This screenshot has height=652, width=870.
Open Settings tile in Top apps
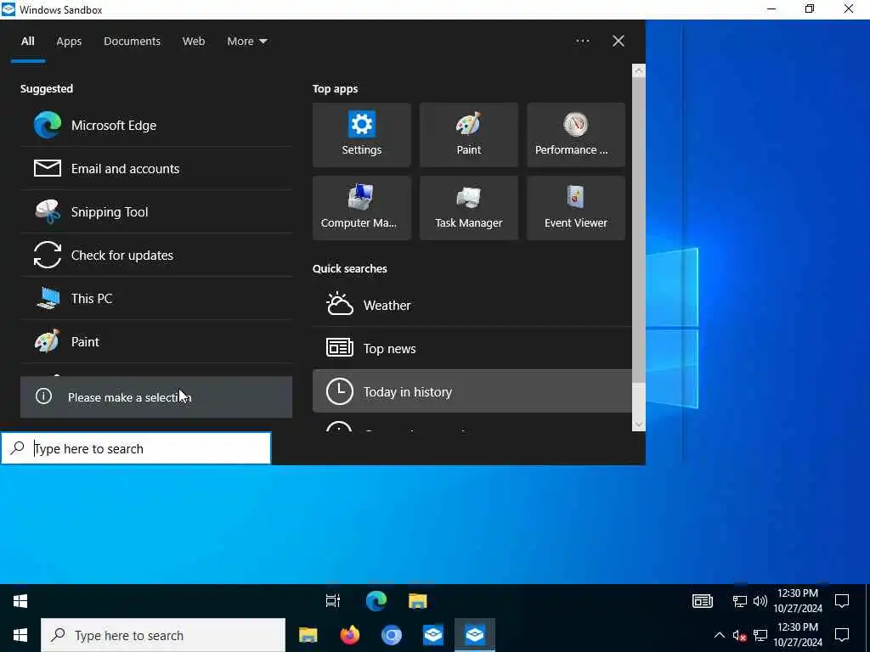pyautogui.click(x=362, y=135)
